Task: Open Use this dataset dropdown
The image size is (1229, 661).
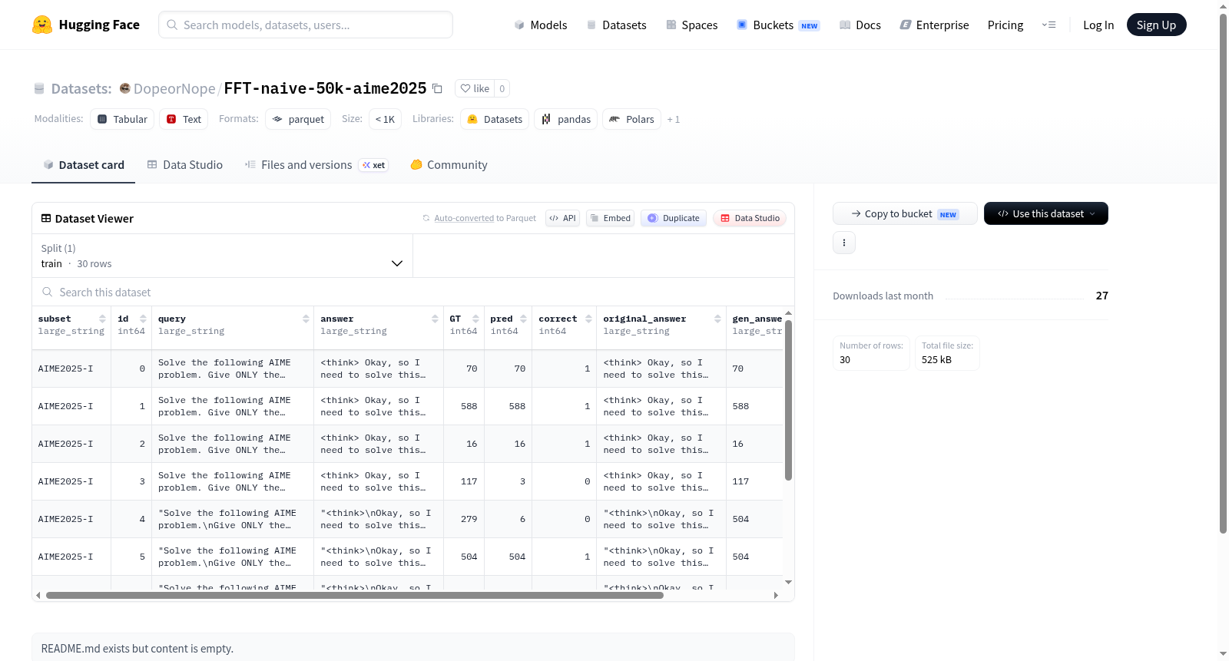Action: click(x=1046, y=213)
